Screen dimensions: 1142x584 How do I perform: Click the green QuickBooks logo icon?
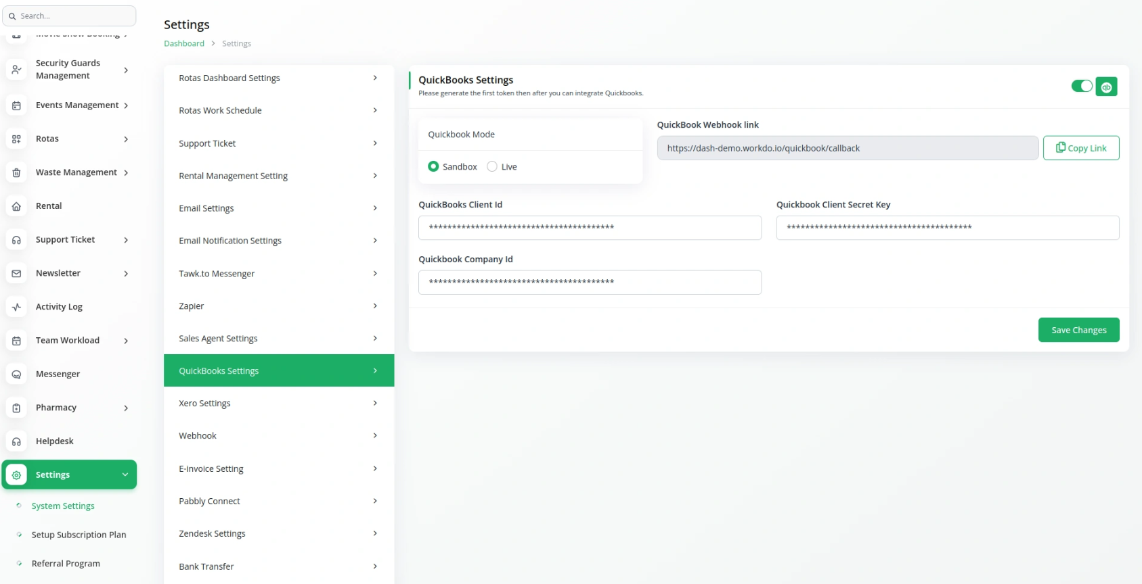[x=1106, y=87]
